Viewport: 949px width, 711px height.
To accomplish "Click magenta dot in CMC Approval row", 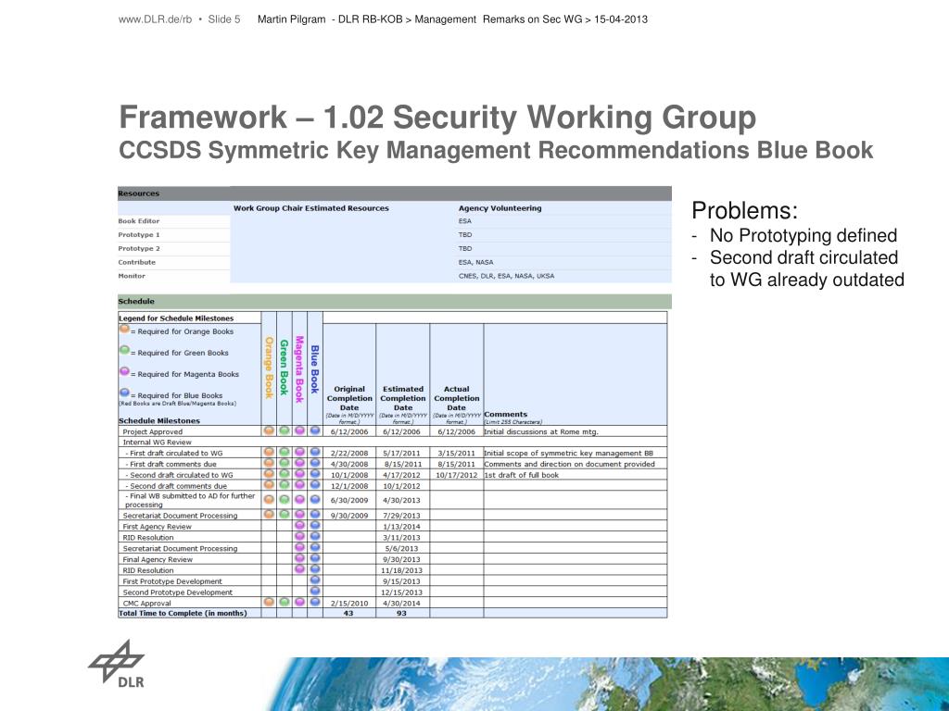I will pyautogui.click(x=299, y=602).
